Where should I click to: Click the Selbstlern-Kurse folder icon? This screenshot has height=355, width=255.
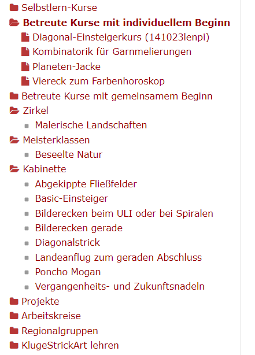tap(14, 8)
